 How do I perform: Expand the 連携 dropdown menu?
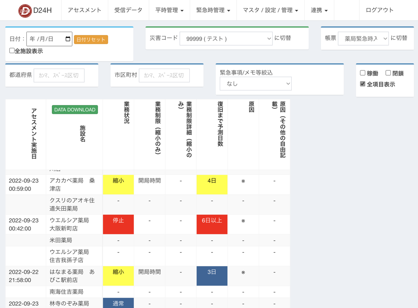pos(319,10)
